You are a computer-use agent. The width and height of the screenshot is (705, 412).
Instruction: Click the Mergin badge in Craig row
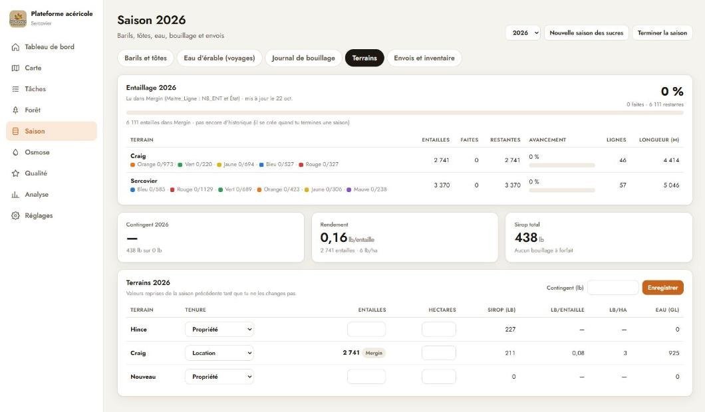[x=374, y=353]
